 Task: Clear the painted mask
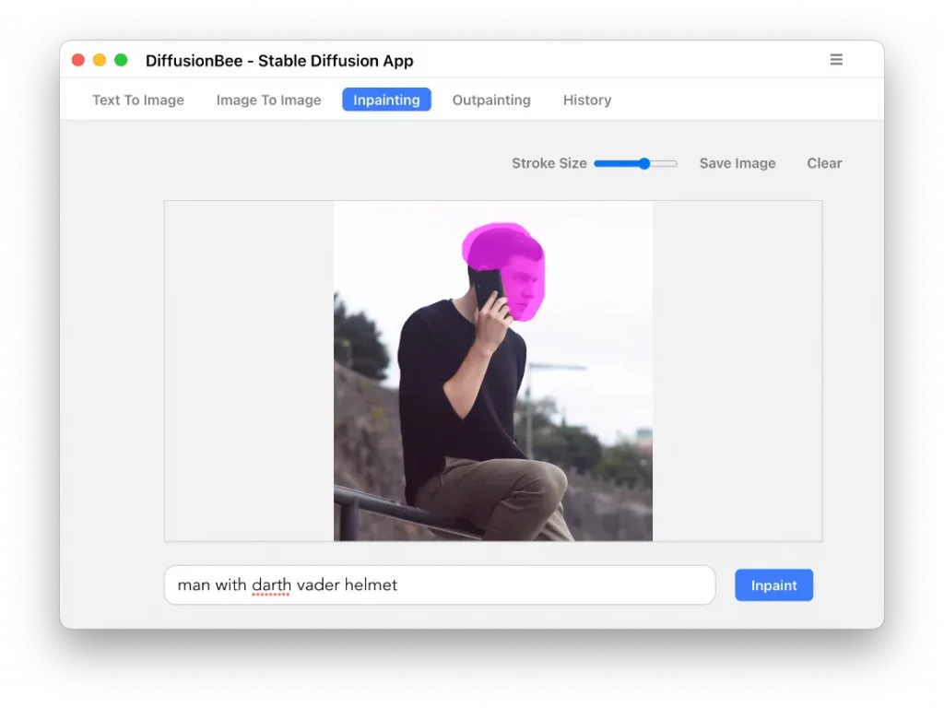pos(824,163)
